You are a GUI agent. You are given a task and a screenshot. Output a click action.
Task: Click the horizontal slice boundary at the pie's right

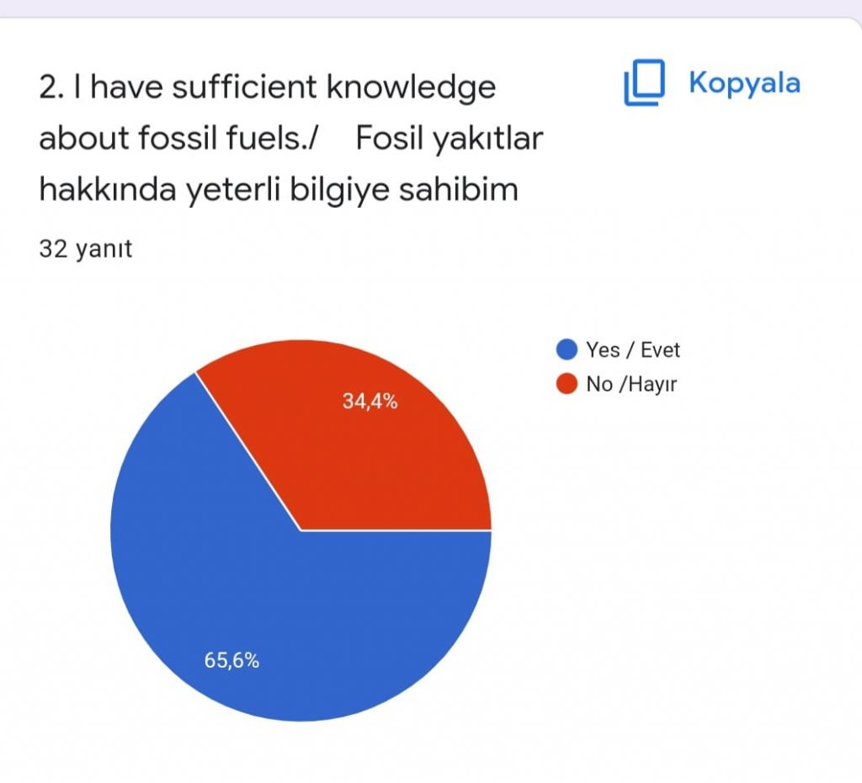(x=396, y=530)
